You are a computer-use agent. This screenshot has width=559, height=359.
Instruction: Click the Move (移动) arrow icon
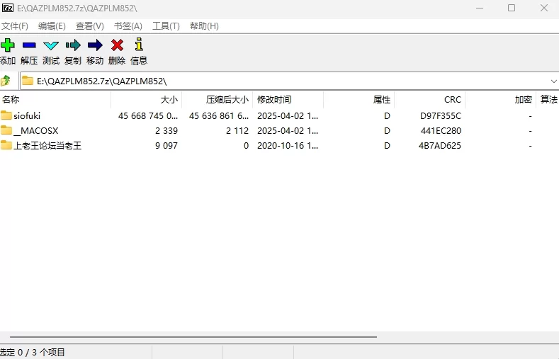click(95, 45)
